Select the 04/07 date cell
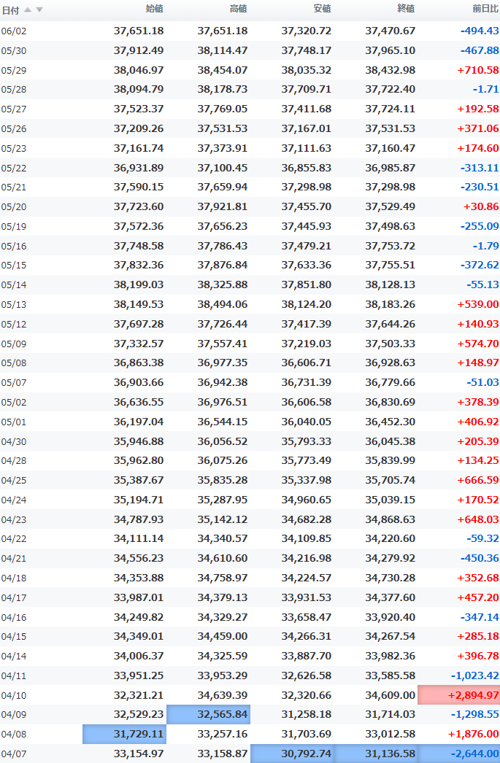The height and width of the screenshot is (763, 500). pos(14,754)
